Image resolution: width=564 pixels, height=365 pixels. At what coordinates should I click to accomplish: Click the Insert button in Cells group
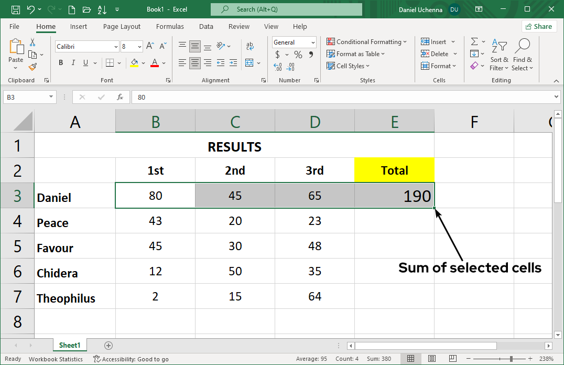coord(436,41)
